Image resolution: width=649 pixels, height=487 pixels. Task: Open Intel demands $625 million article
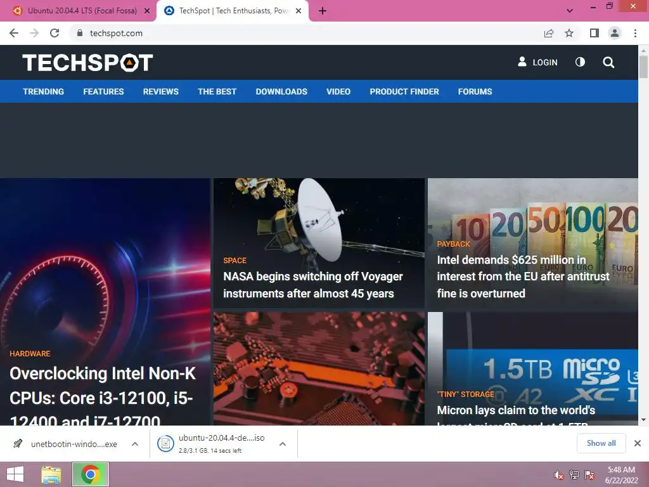(523, 276)
